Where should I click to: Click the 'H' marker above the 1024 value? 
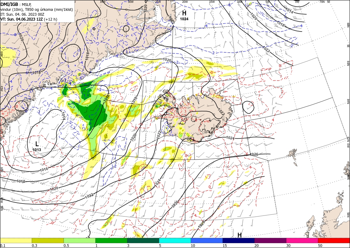[184, 13]
